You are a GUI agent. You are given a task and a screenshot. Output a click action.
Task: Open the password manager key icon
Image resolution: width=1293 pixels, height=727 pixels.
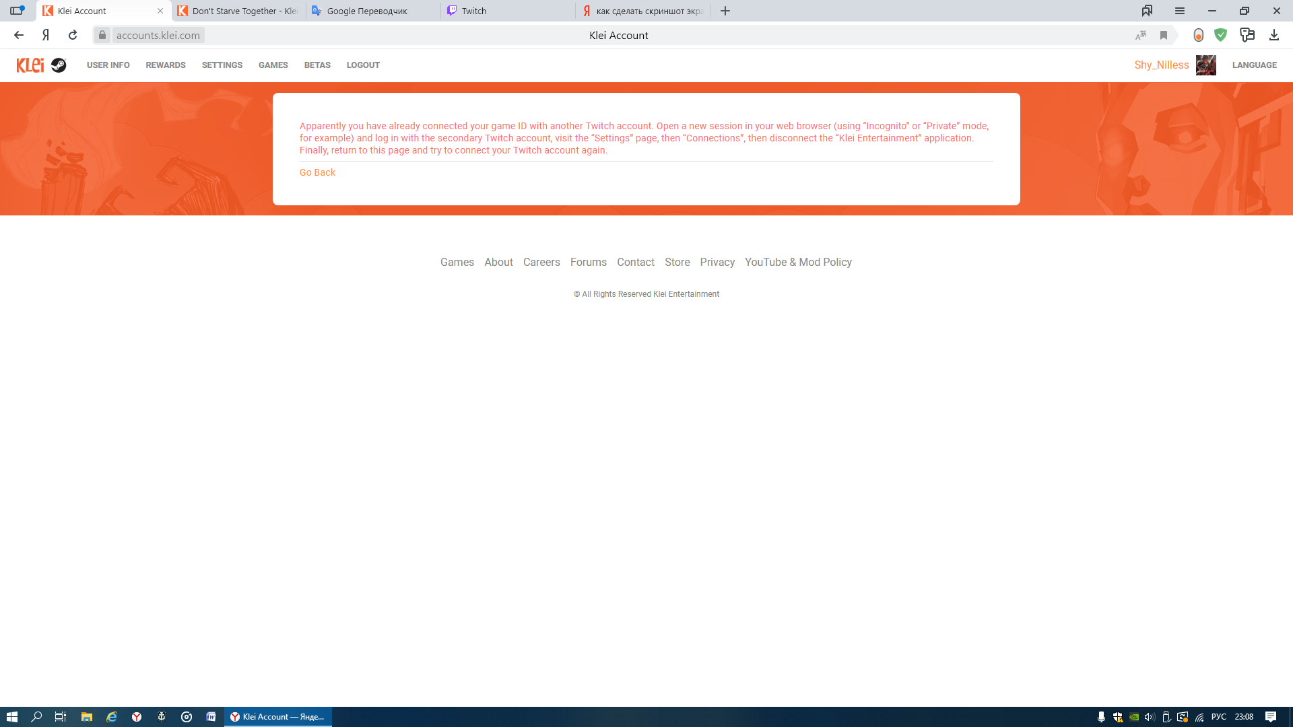click(x=1247, y=35)
